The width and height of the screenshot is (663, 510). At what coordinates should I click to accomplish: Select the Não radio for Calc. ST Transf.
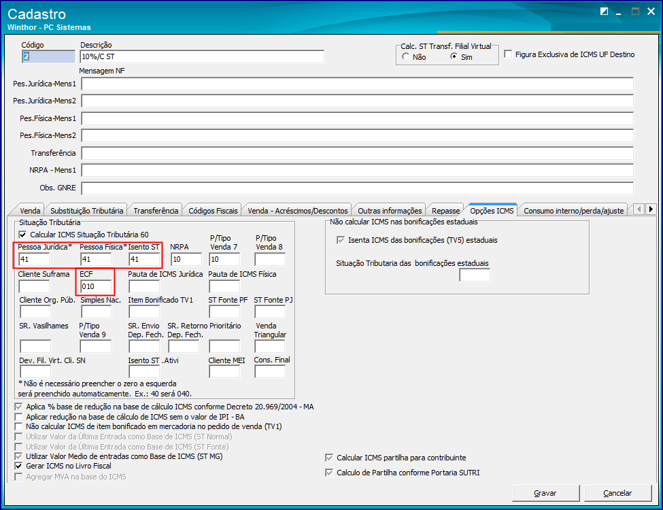pos(406,56)
